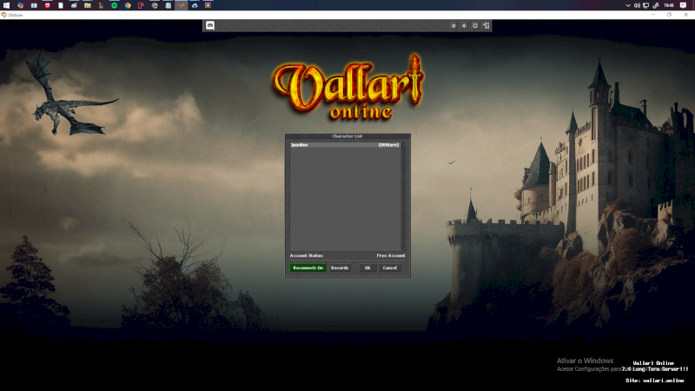Open the Windows notification center icon
Viewport: 695px width, 391px height.
(x=683, y=5)
